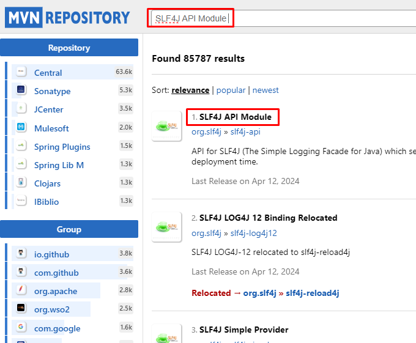Click the SLF4J API Module thumbnail logo
The width and height of the screenshot is (416, 343).
point(166,126)
